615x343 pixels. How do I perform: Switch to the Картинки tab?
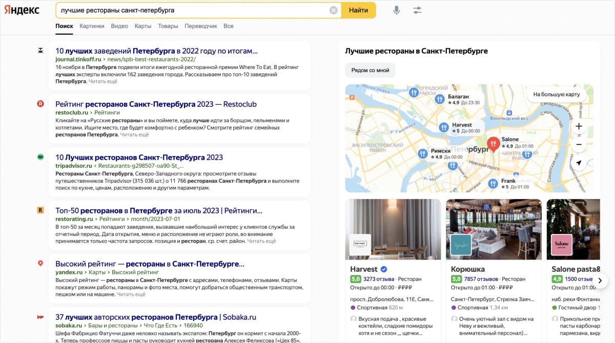click(92, 26)
